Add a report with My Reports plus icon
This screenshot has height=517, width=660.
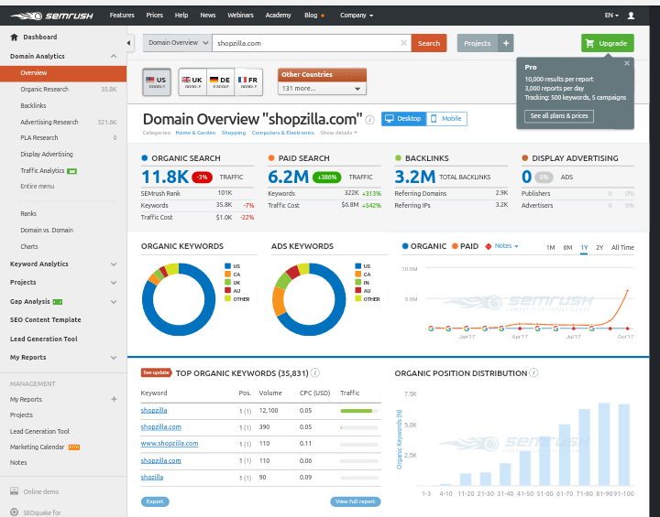(114, 399)
